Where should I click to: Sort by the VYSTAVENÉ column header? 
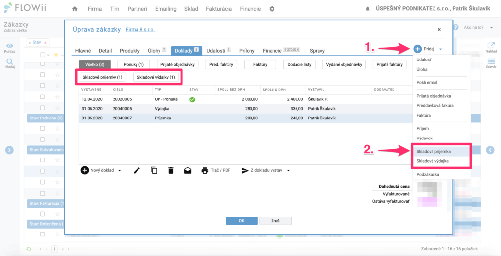(91, 89)
